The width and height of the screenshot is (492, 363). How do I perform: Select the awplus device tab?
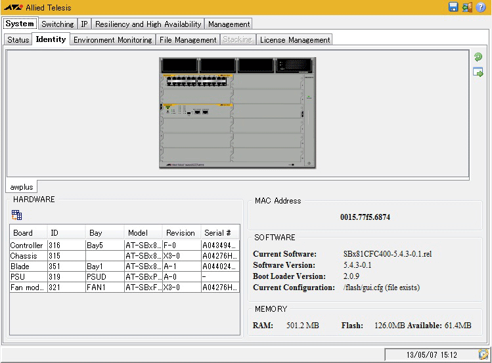(21, 187)
